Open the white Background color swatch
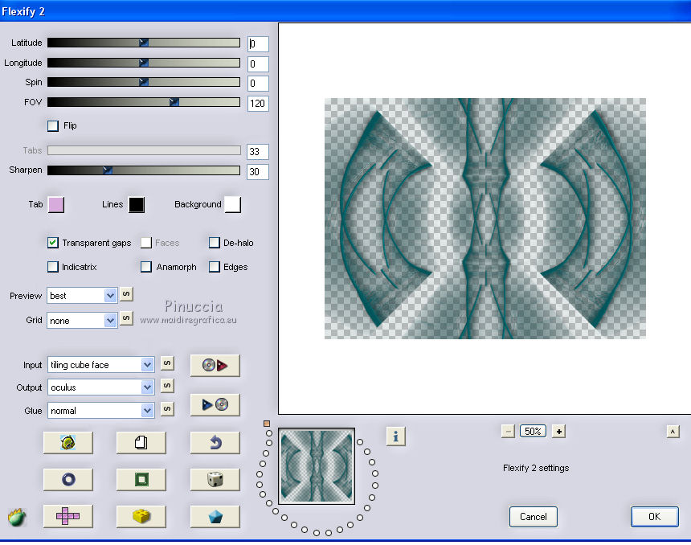Screen dimensions: 691x545 [x=233, y=205]
